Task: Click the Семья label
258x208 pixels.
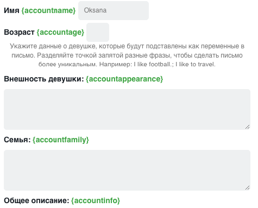Action: click(x=17, y=140)
